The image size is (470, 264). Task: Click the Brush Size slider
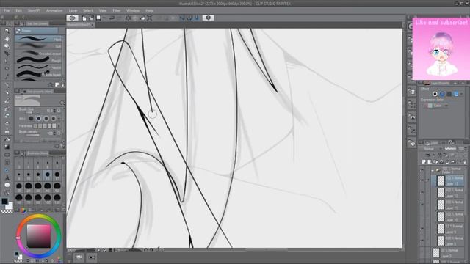[x=29, y=112]
